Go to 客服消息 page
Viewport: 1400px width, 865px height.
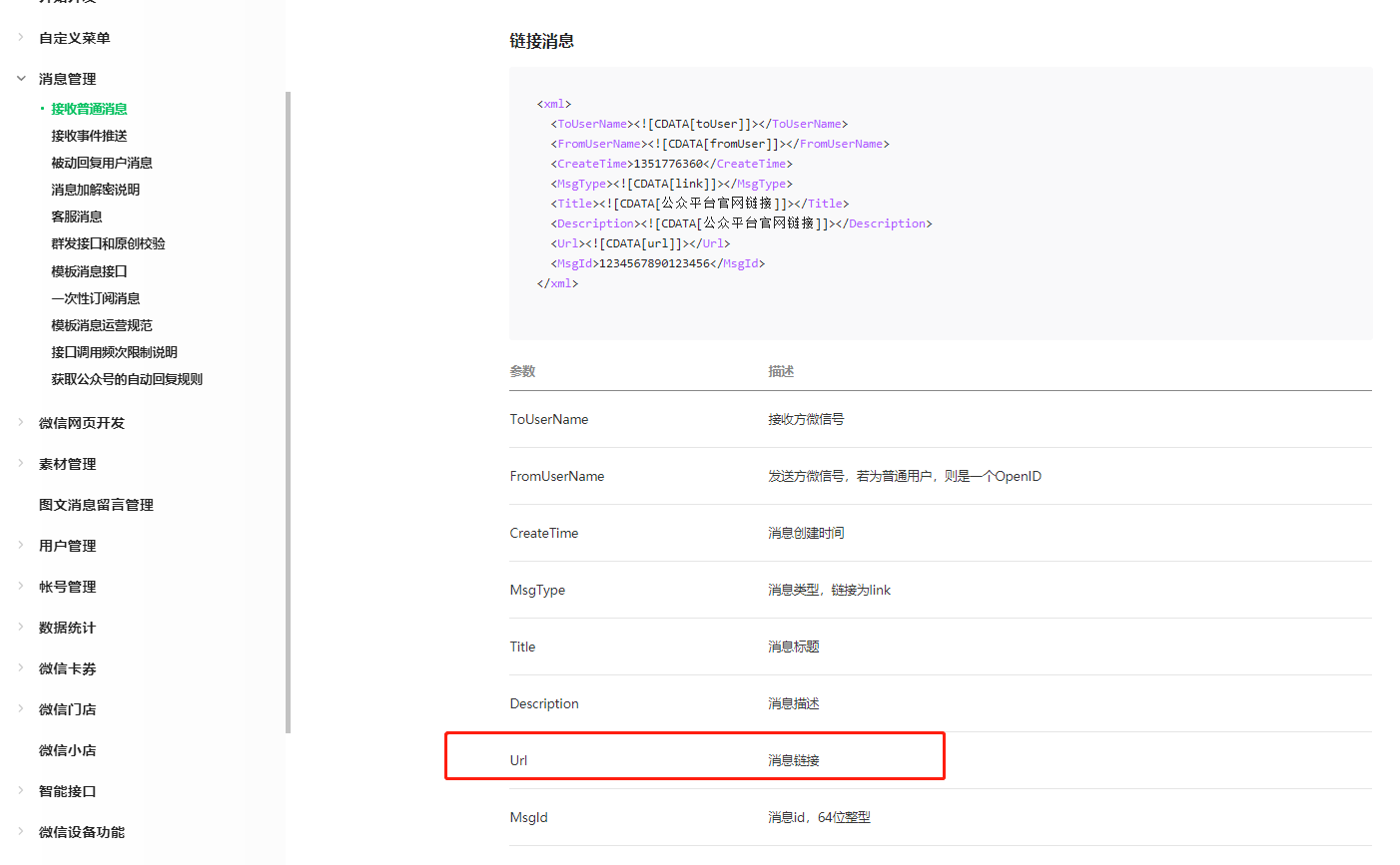(77, 216)
